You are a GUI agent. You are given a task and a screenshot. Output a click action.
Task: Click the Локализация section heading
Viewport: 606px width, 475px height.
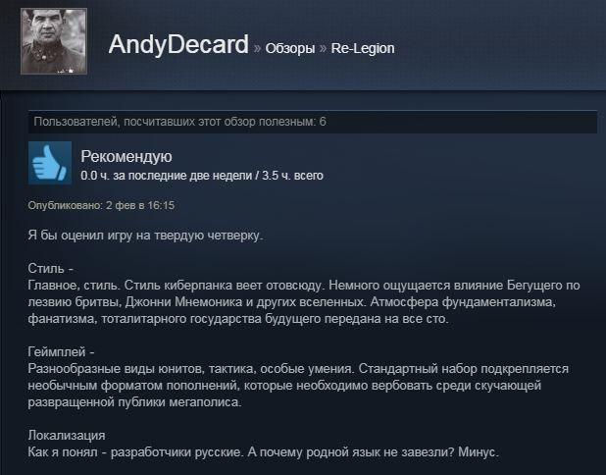coord(67,435)
